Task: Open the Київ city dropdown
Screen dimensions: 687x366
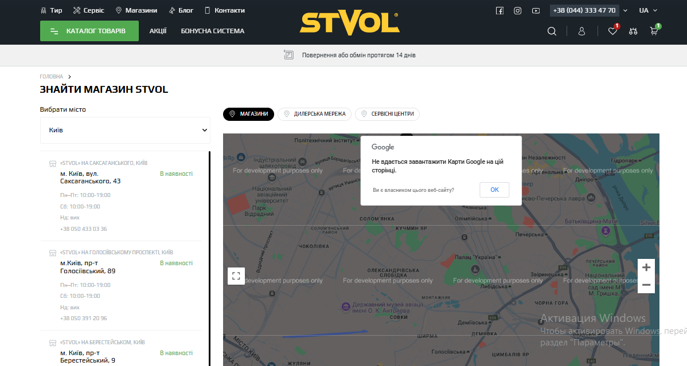Action: coord(125,130)
